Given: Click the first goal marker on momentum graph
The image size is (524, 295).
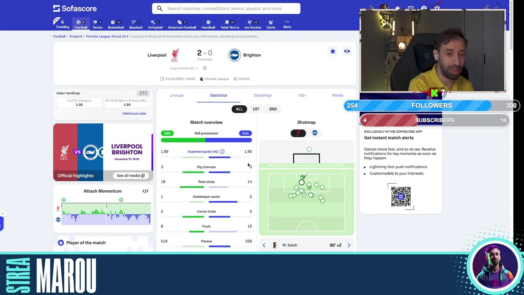Looking at the screenshot, I should pyautogui.click(x=63, y=200).
